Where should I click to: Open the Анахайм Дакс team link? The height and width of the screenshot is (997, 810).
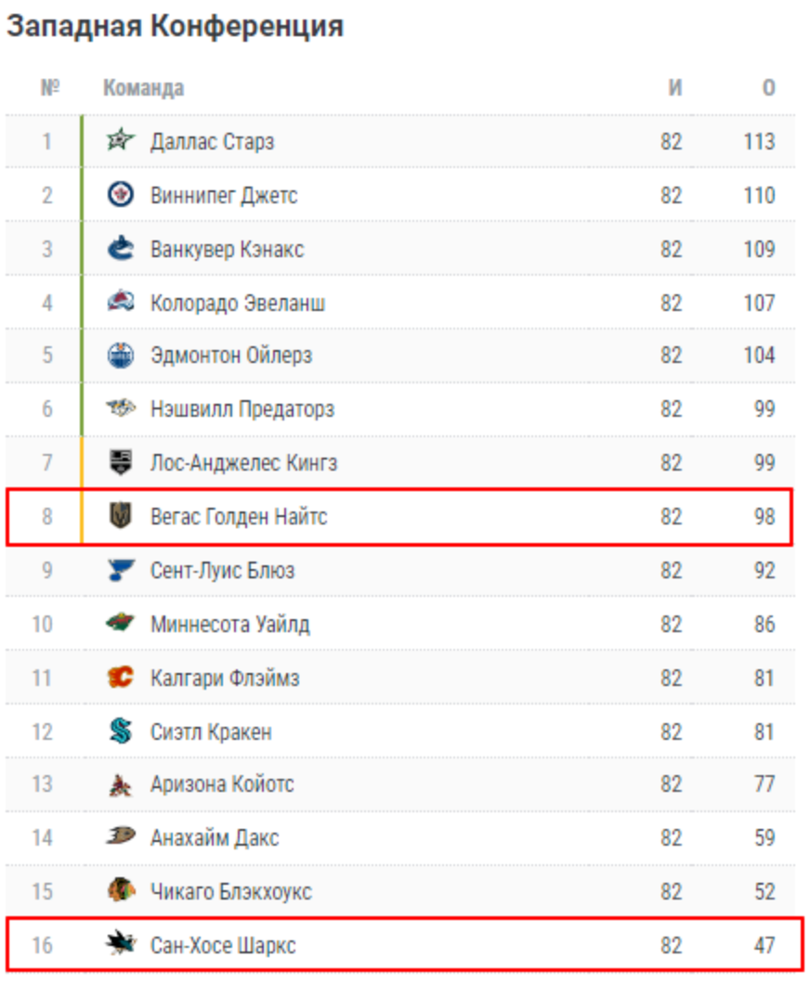(214, 838)
